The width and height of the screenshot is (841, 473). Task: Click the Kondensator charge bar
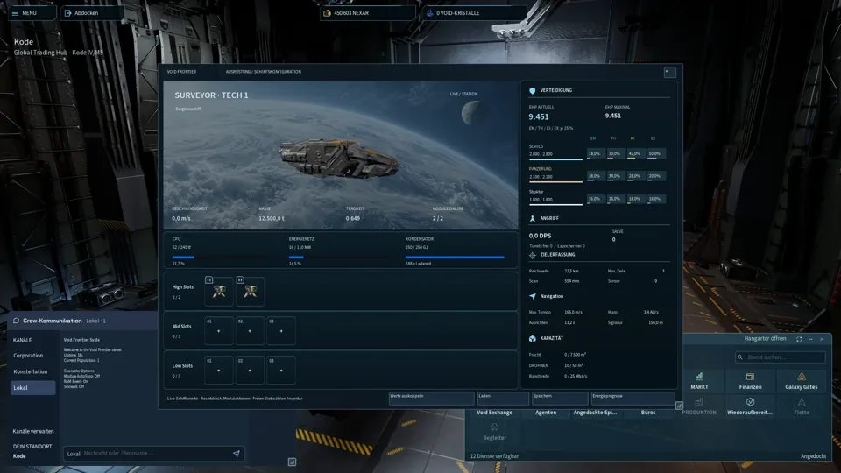455,258
